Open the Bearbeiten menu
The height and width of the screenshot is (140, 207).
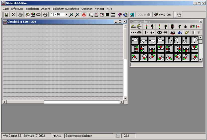(x=32, y=9)
